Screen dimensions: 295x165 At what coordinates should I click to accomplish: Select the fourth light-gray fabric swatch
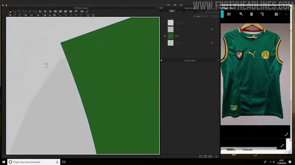[170, 43]
